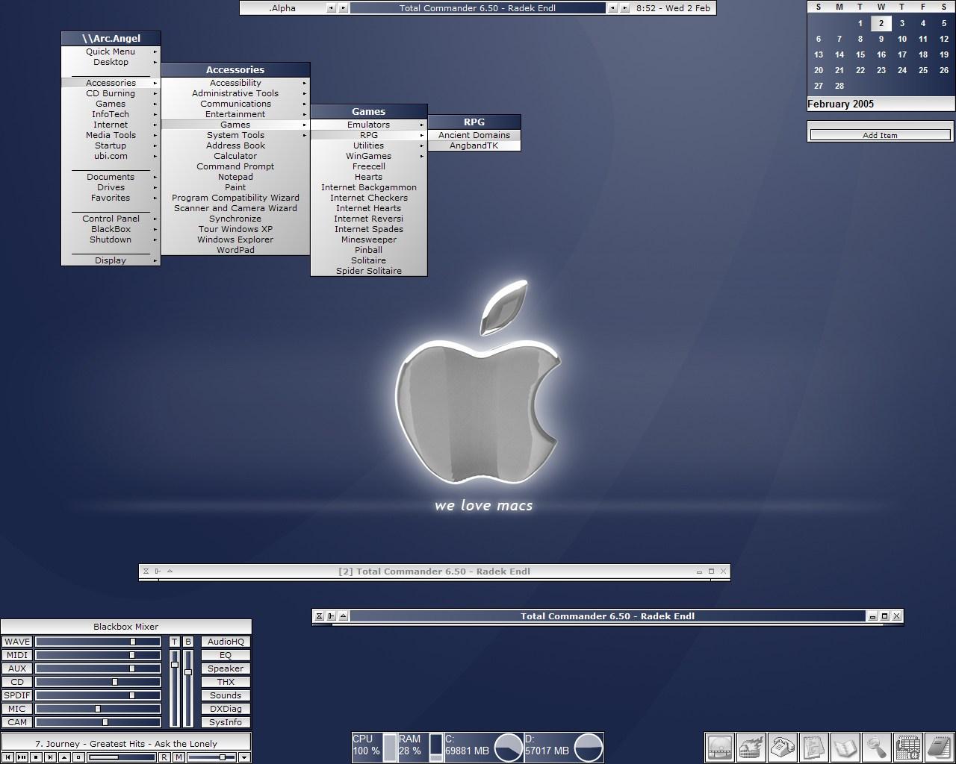956x764 pixels.
Task: Launch the burning firewall icon in dock
Action: pyautogui.click(x=751, y=747)
